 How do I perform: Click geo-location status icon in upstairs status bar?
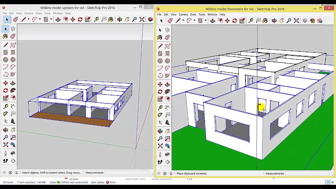[4, 173]
